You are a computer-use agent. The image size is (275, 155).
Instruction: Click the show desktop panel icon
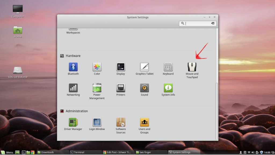click(17, 152)
